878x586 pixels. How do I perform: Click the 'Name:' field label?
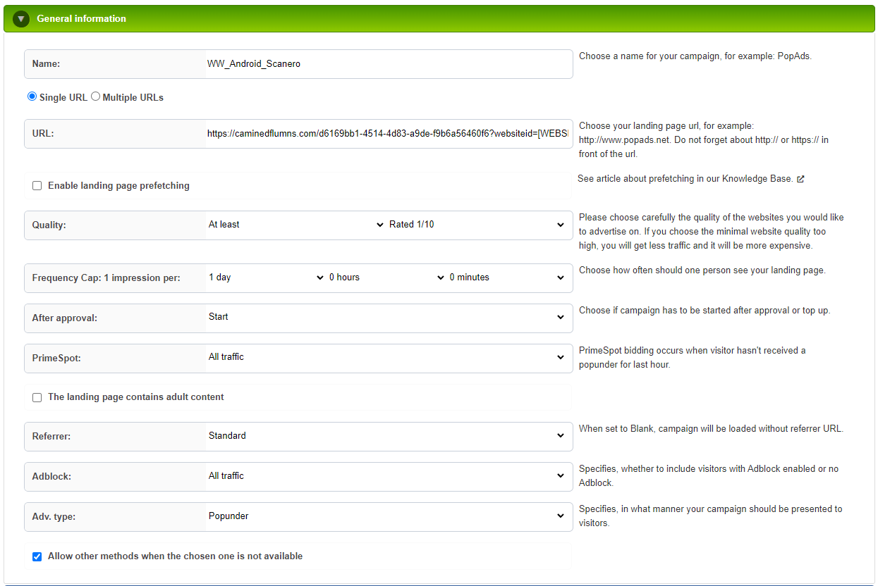(x=46, y=64)
